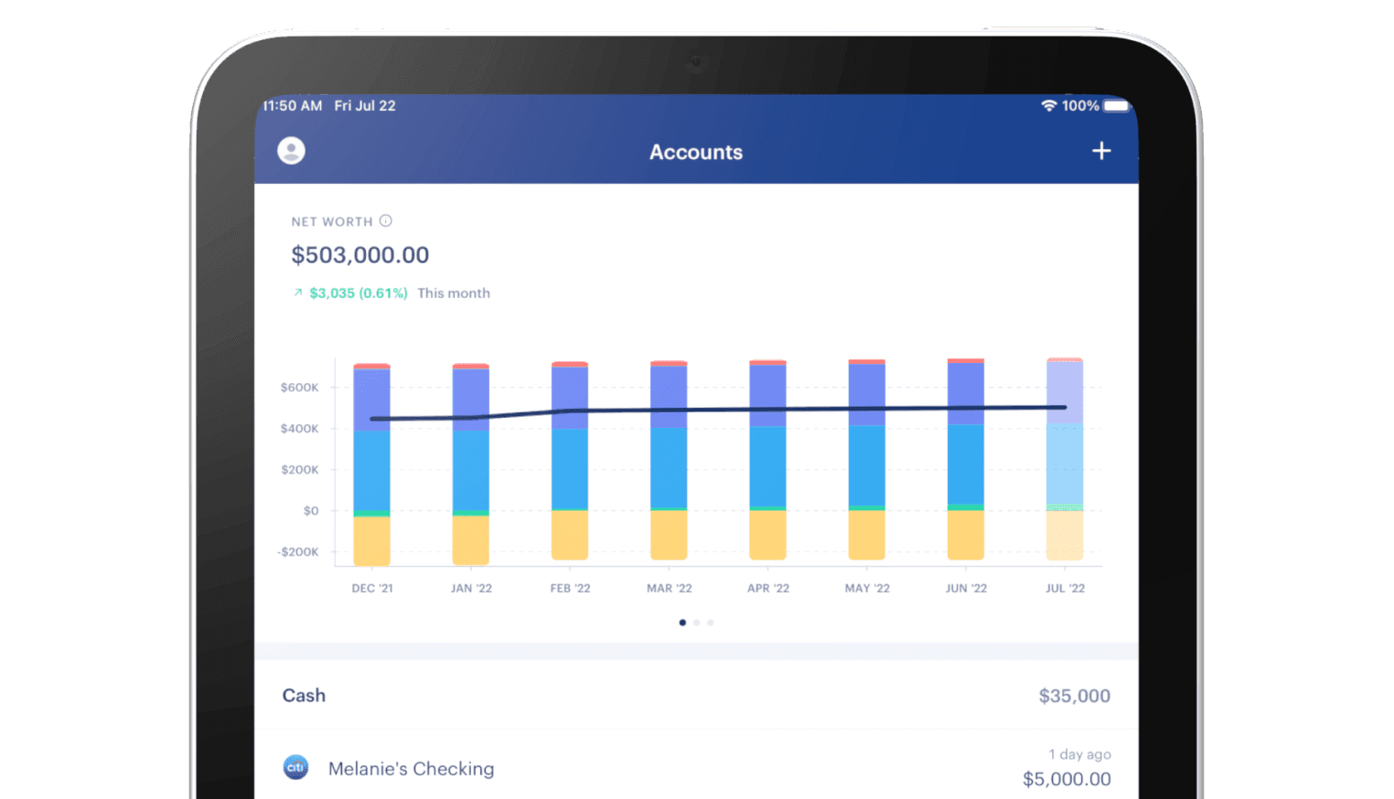This screenshot has height=799, width=1394.
Task: Tap the DEC '21 bar
Action: [372, 464]
